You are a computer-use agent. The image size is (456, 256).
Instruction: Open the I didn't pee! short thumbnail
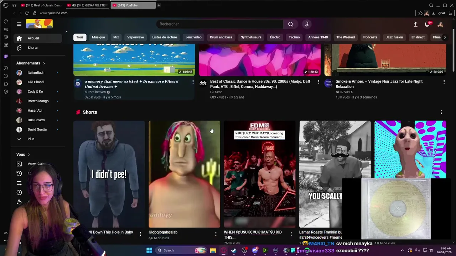109,174
